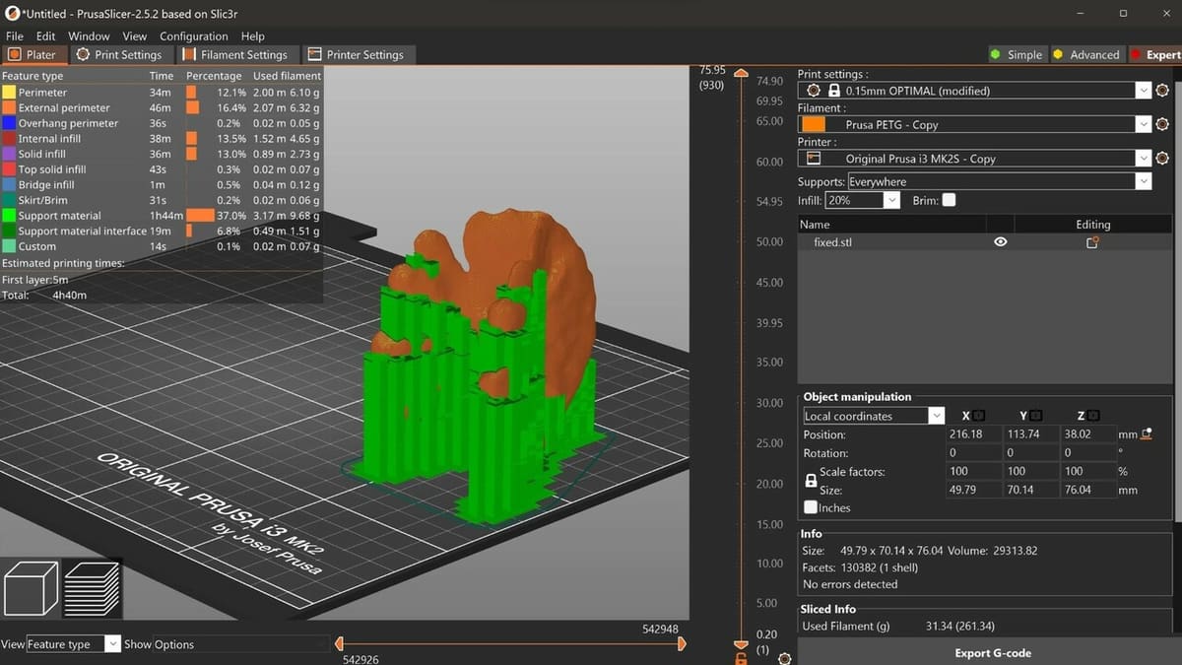Click the orange filament color swatch

click(814, 125)
